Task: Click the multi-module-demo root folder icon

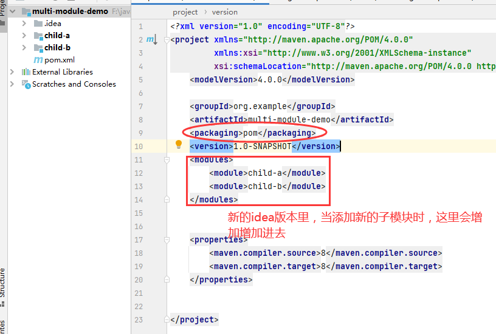Action: (x=26, y=11)
